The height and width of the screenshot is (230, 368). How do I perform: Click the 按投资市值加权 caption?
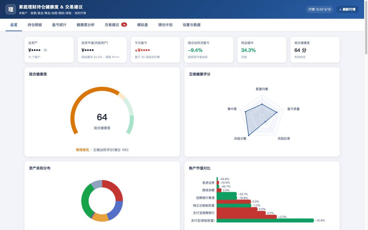[x=198, y=57]
